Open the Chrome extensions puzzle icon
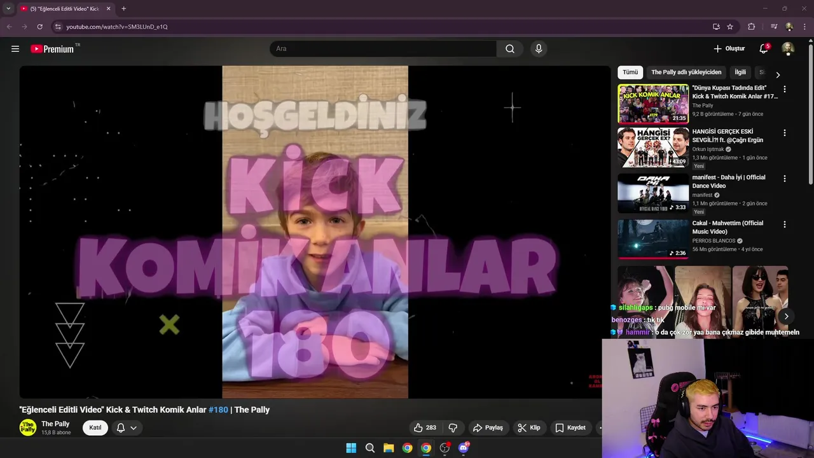The image size is (814, 458). point(751,27)
